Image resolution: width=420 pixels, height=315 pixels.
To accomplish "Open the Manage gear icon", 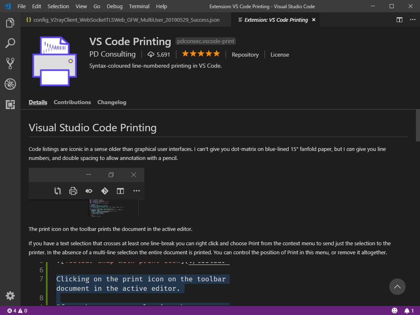I will tap(10, 296).
